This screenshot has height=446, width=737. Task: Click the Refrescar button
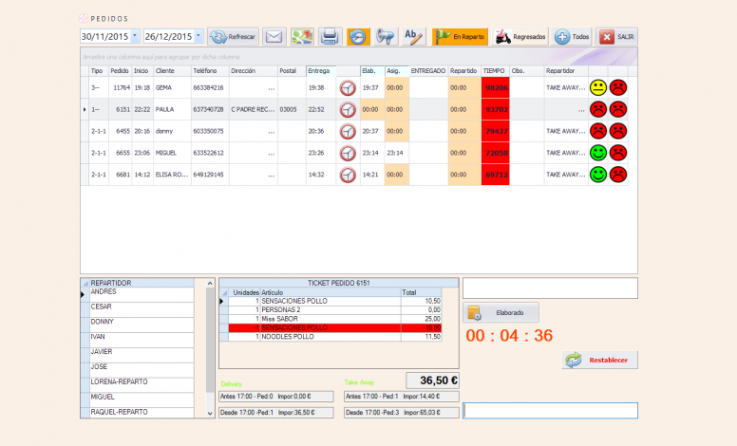pyautogui.click(x=233, y=37)
